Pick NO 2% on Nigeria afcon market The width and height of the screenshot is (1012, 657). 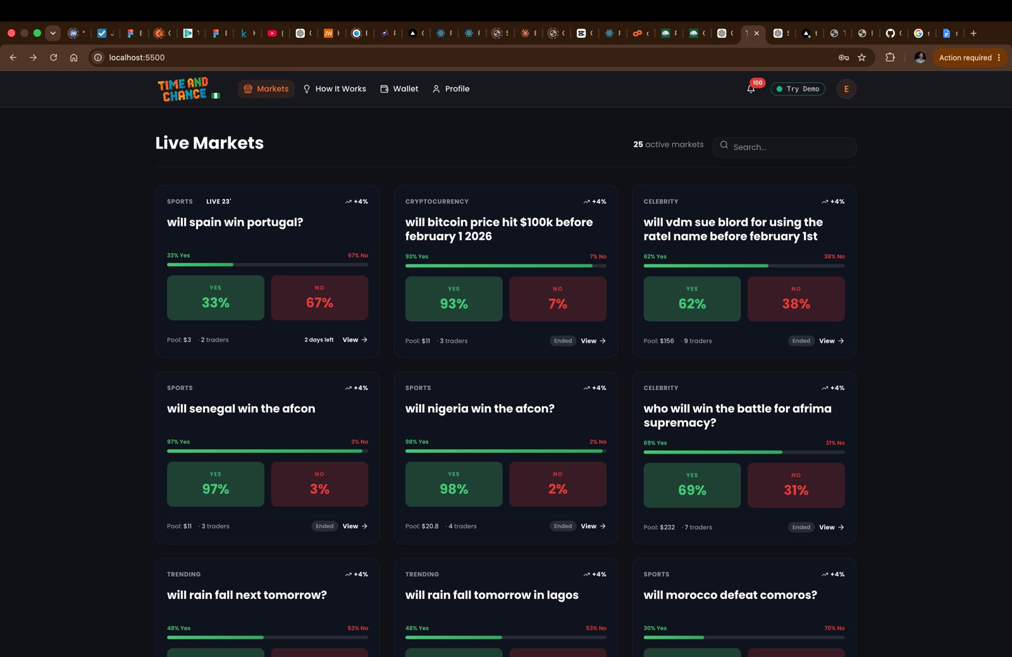pyautogui.click(x=558, y=484)
